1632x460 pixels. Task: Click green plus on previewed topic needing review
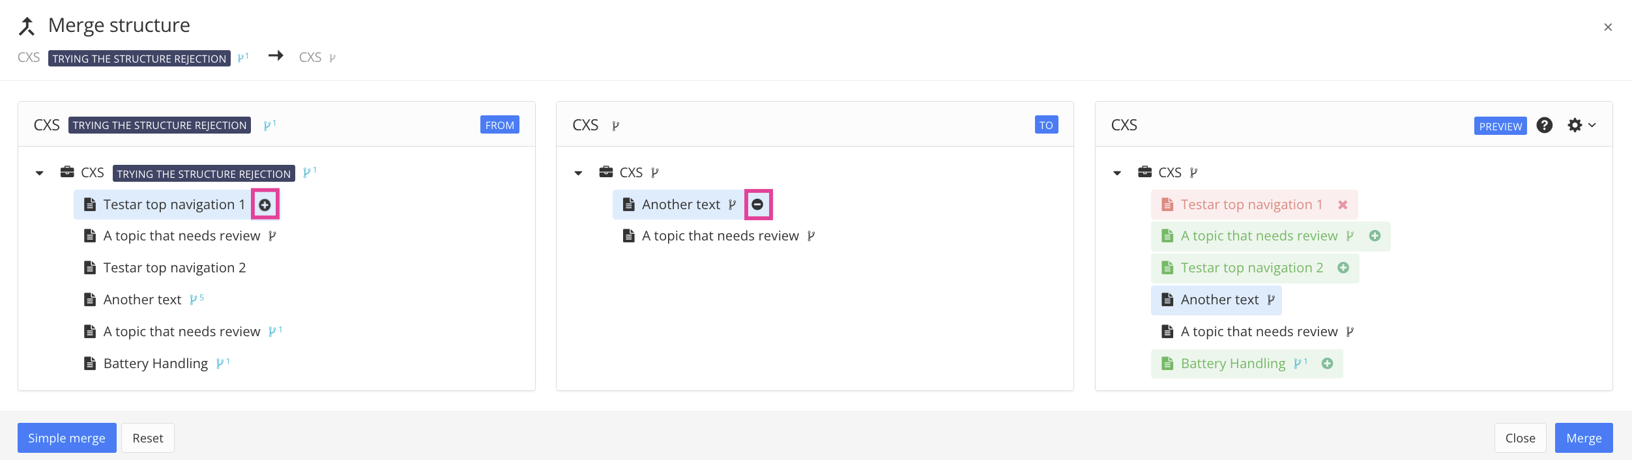coord(1375,236)
